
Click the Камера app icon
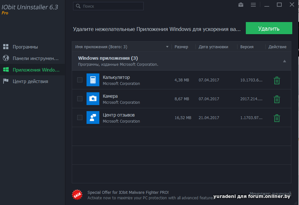(x=93, y=99)
